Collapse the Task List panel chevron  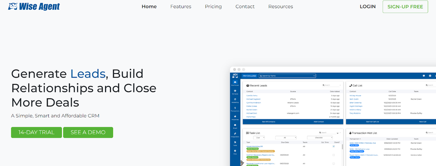click(x=338, y=133)
